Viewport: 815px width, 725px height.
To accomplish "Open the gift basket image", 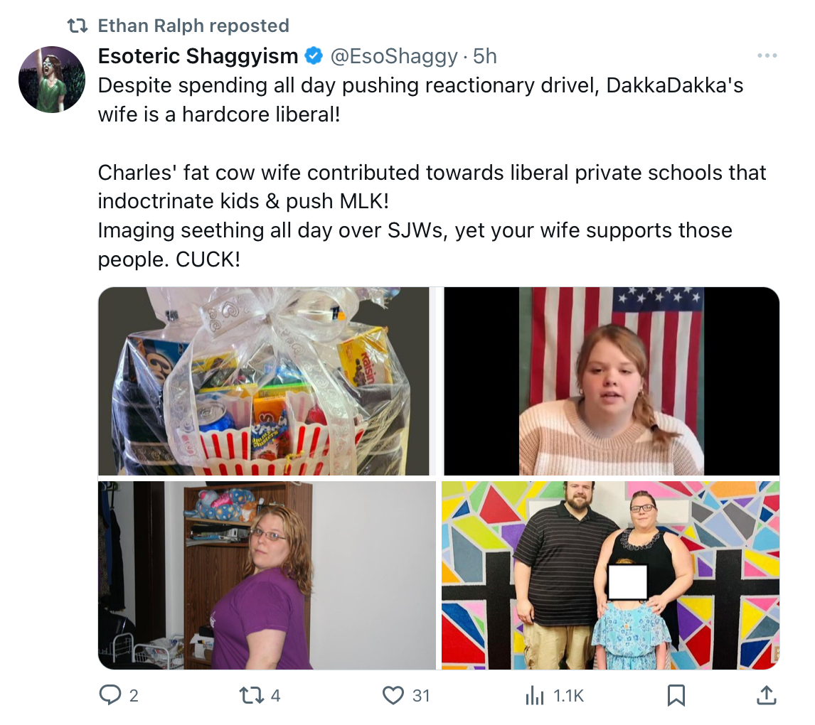I will 264,381.
